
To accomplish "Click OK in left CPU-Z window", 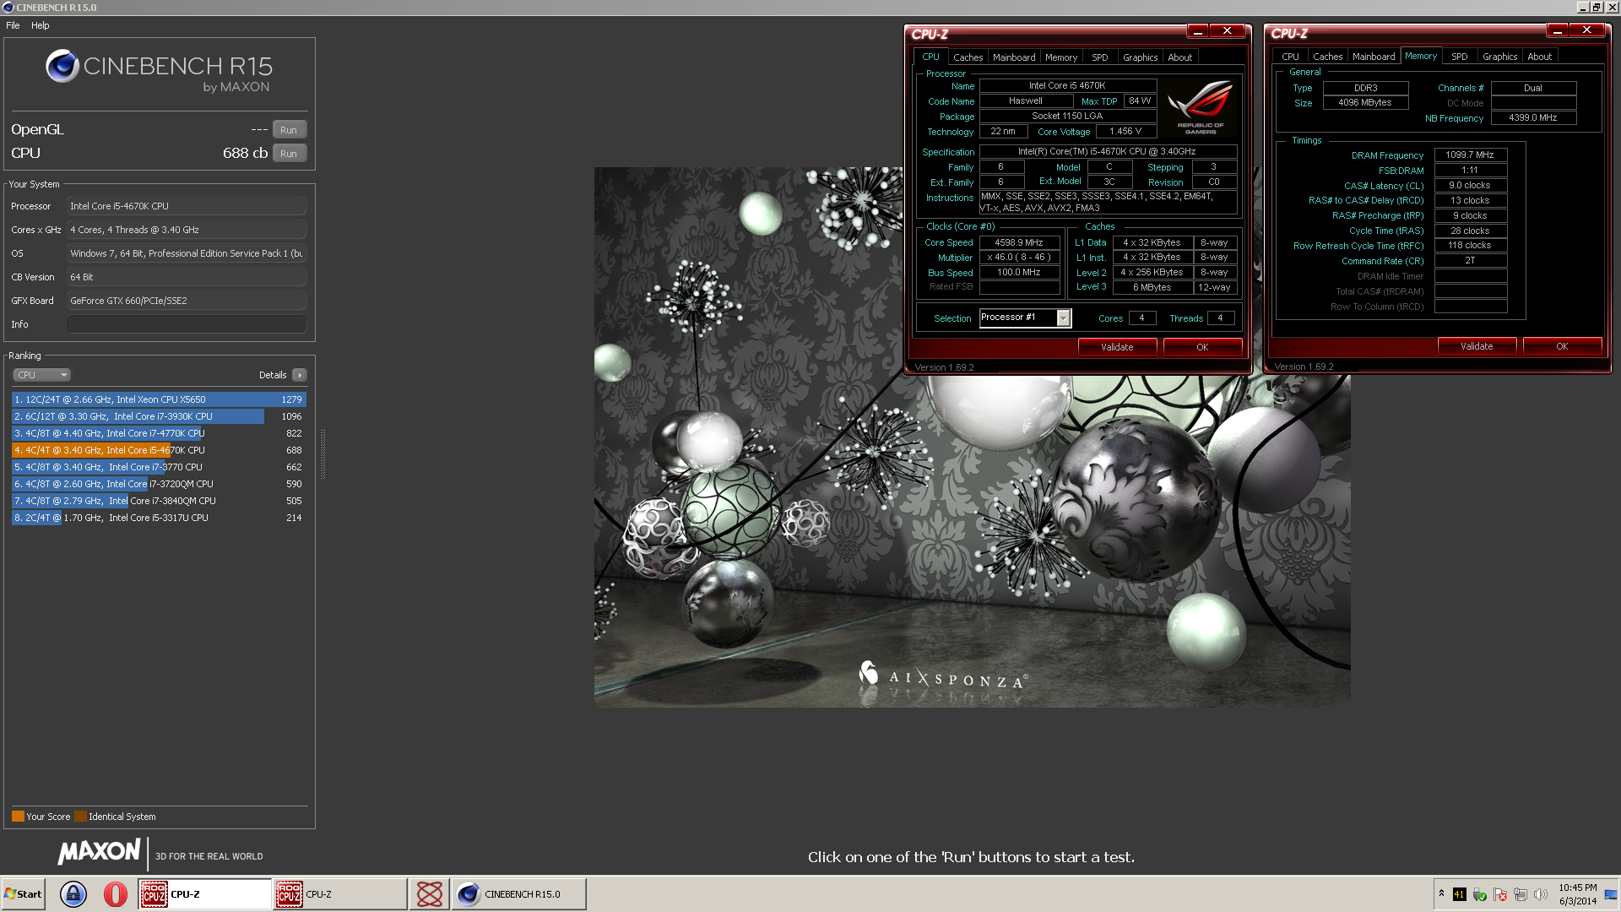I will pyautogui.click(x=1202, y=347).
